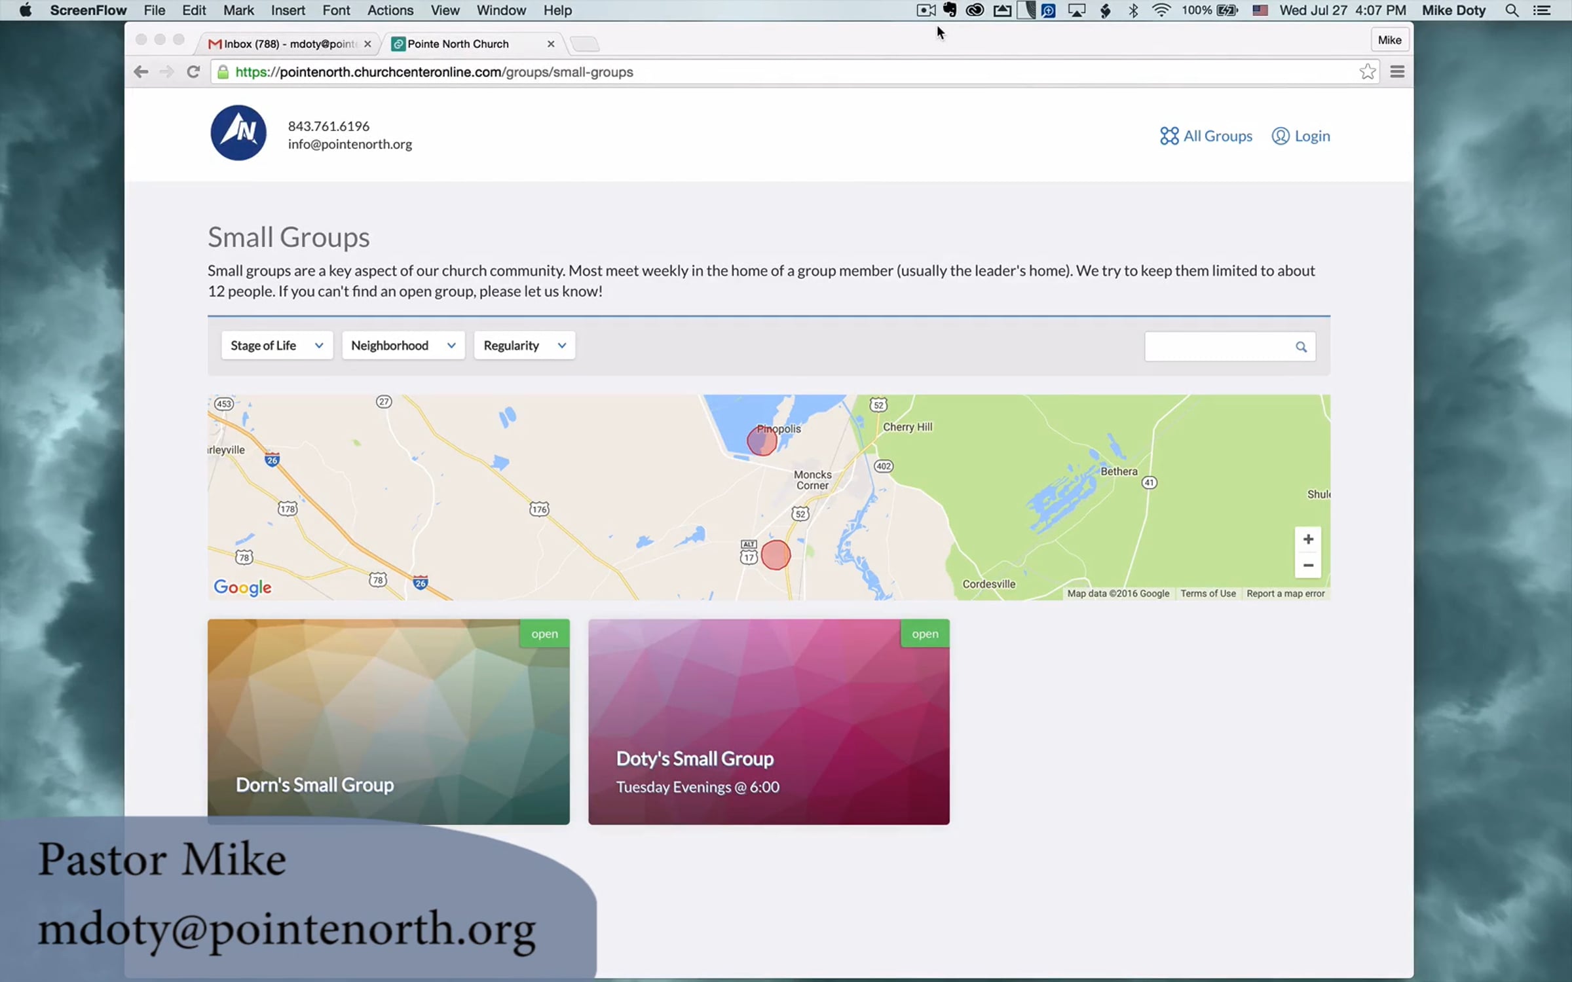Image resolution: width=1572 pixels, height=982 pixels.
Task: Zoom out of the map with minus
Action: [x=1307, y=566]
